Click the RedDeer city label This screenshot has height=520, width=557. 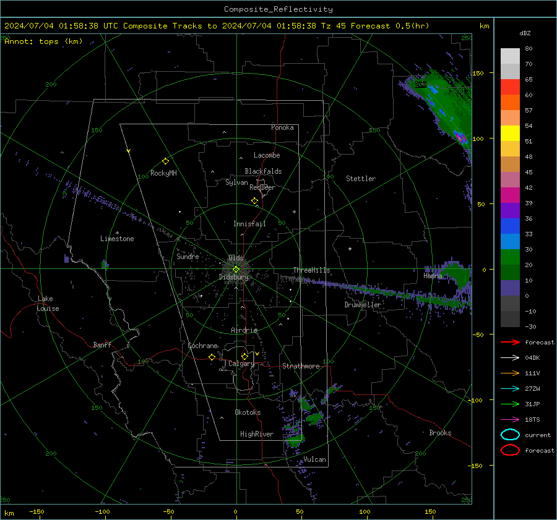click(262, 187)
